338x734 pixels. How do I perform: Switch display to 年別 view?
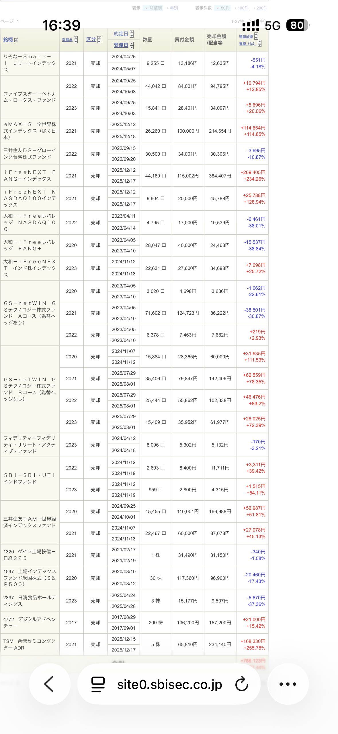point(174,8)
